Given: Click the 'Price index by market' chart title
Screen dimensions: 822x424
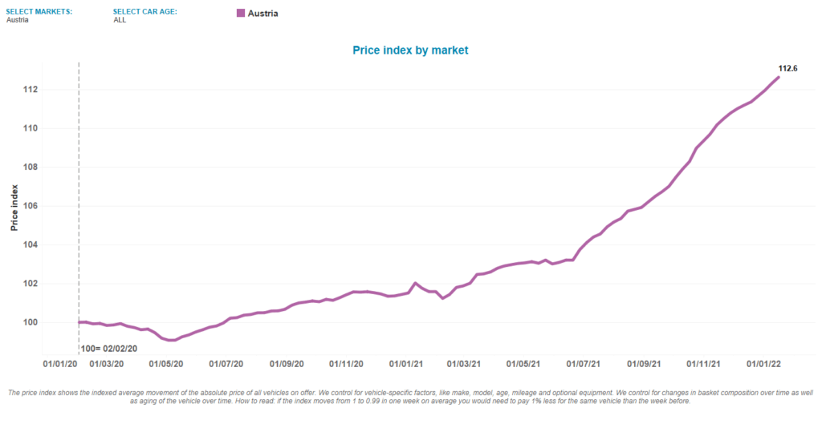Looking at the screenshot, I should 410,50.
